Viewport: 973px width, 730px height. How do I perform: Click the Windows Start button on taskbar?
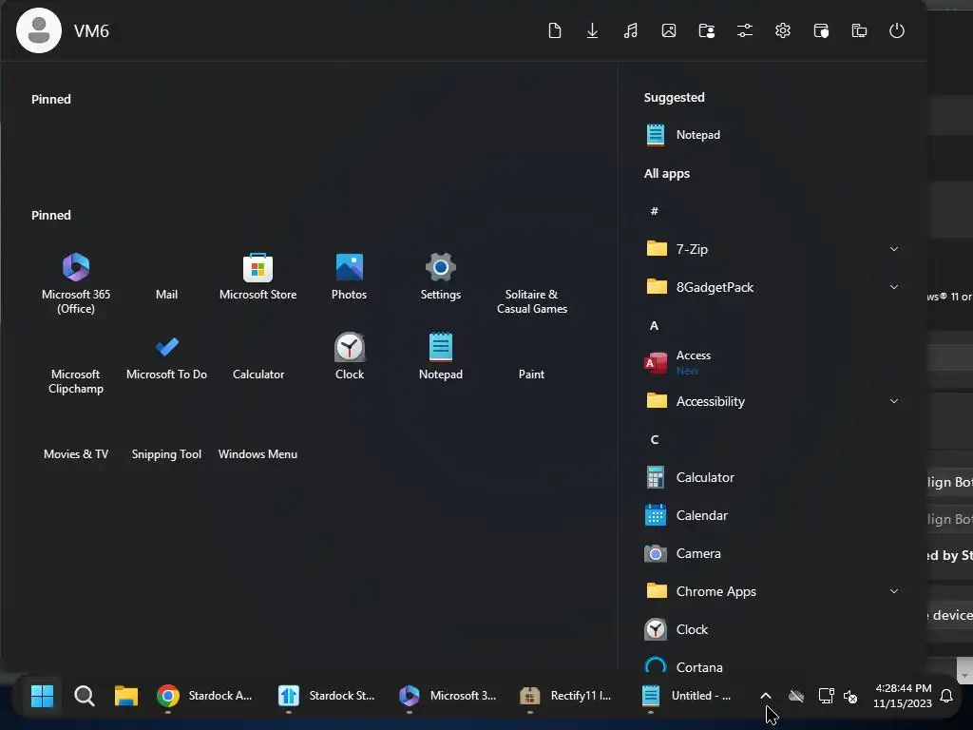42,696
